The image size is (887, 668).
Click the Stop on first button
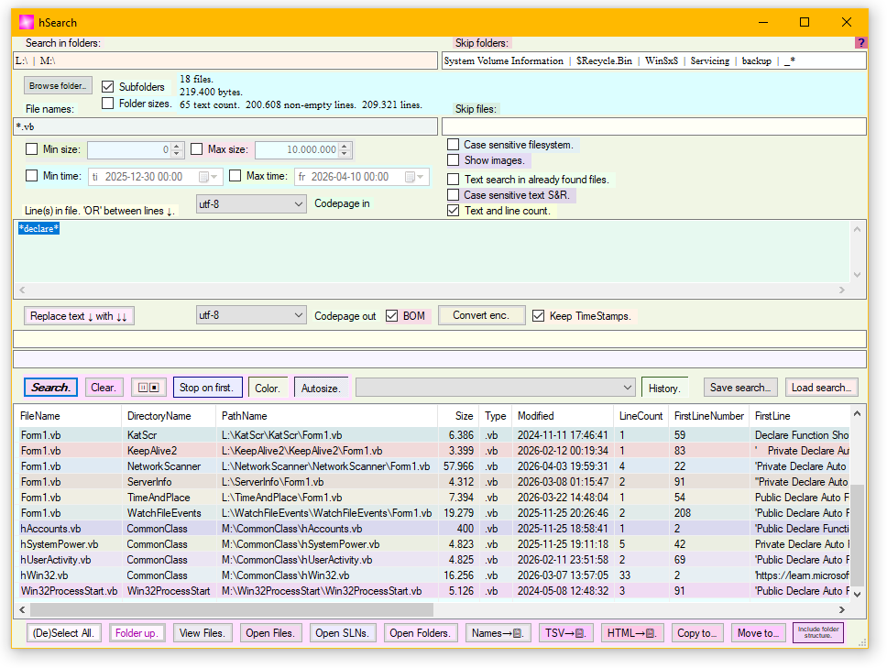207,388
